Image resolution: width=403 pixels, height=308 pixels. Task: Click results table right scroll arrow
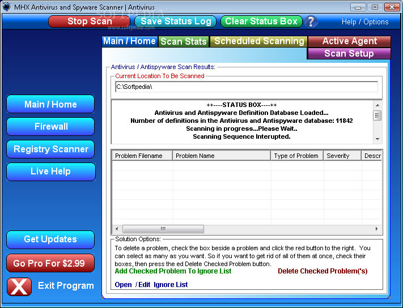click(x=377, y=229)
